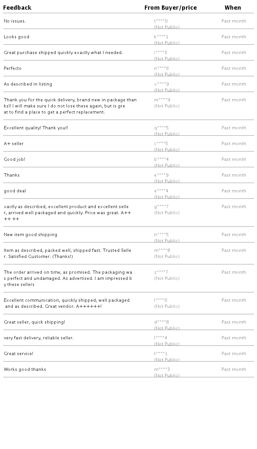Click 'New item good shipping' feedback
Screen dimensions: 257x449
coord(31,235)
